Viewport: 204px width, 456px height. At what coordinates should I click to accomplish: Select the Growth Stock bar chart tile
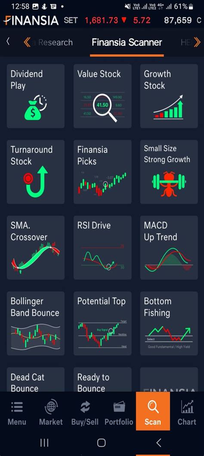[x=169, y=96]
